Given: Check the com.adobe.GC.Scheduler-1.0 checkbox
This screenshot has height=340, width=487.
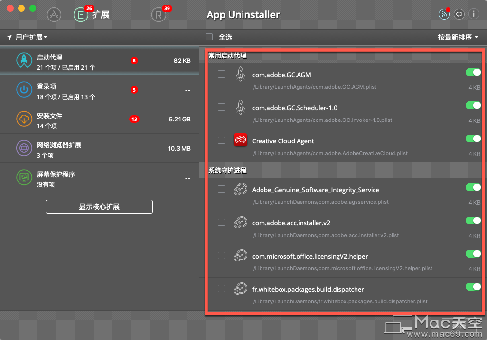Looking at the screenshot, I should pyautogui.click(x=221, y=107).
